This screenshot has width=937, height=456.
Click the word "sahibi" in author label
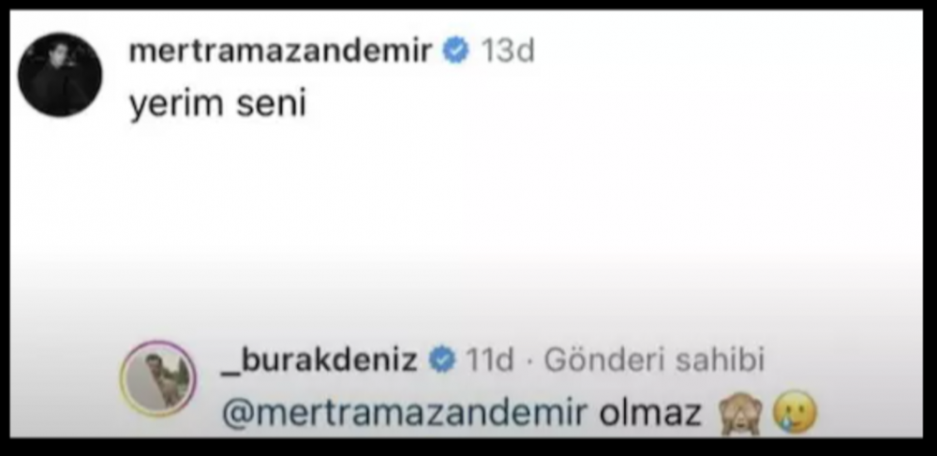point(720,360)
